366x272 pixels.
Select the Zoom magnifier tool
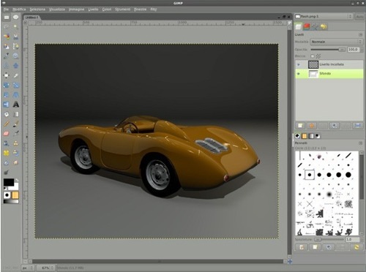point(16,56)
